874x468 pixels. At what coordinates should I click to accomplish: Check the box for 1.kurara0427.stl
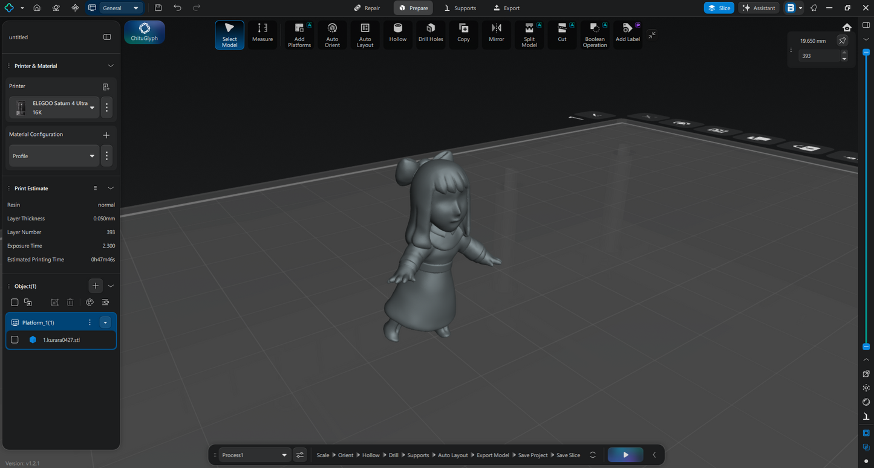pos(15,340)
